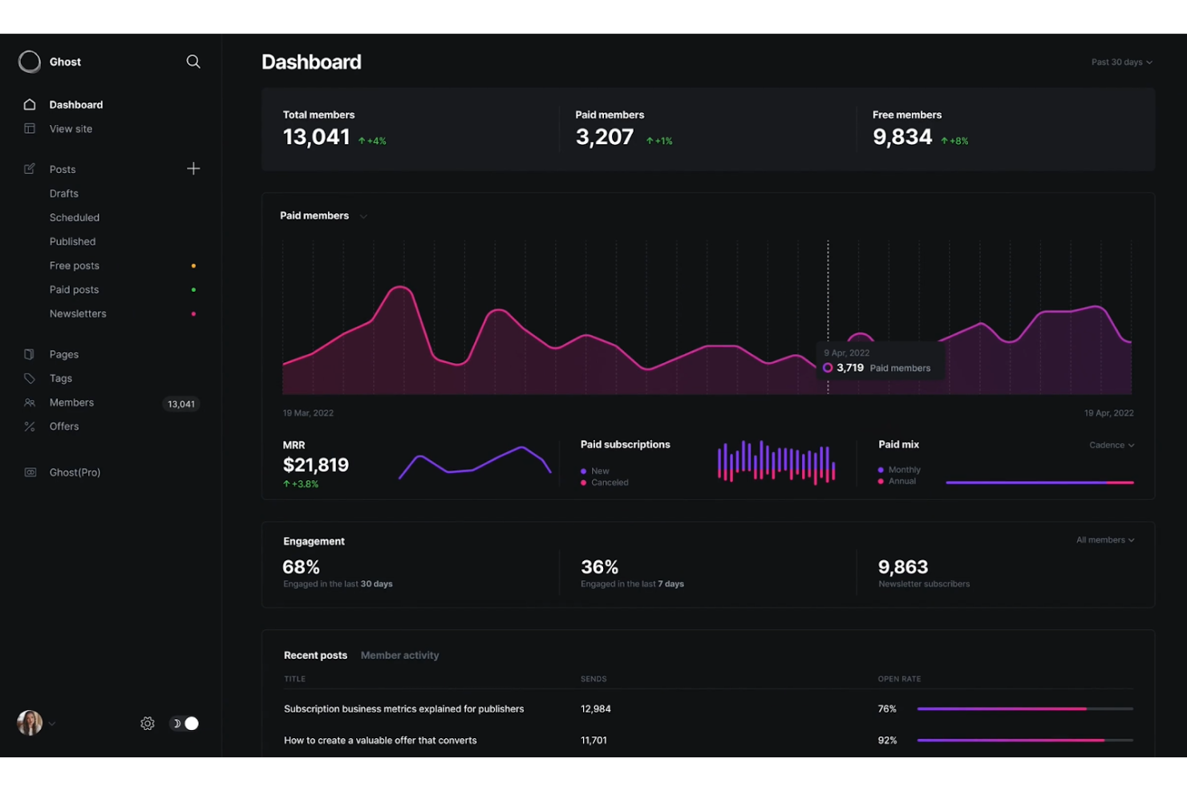Open Tags in sidebar
This screenshot has height=791, width=1187.
(x=61, y=378)
